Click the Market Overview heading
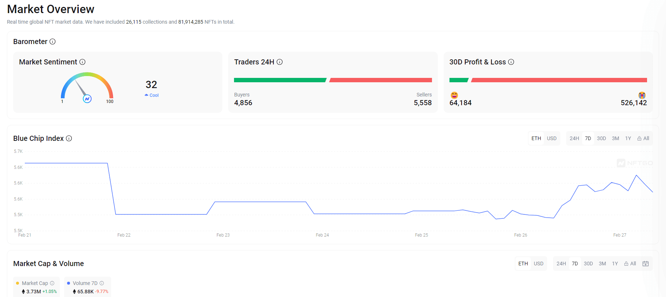Image resolution: width=666 pixels, height=297 pixels. tap(51, 9)
